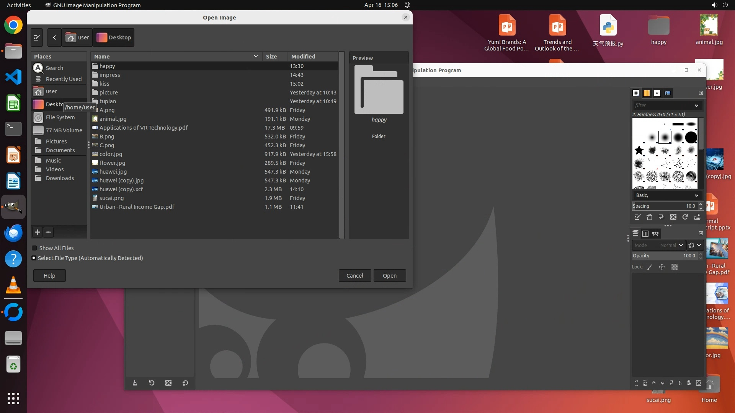Click the Cancel button
Screen dimensions: 735x413
pos(354,276)
